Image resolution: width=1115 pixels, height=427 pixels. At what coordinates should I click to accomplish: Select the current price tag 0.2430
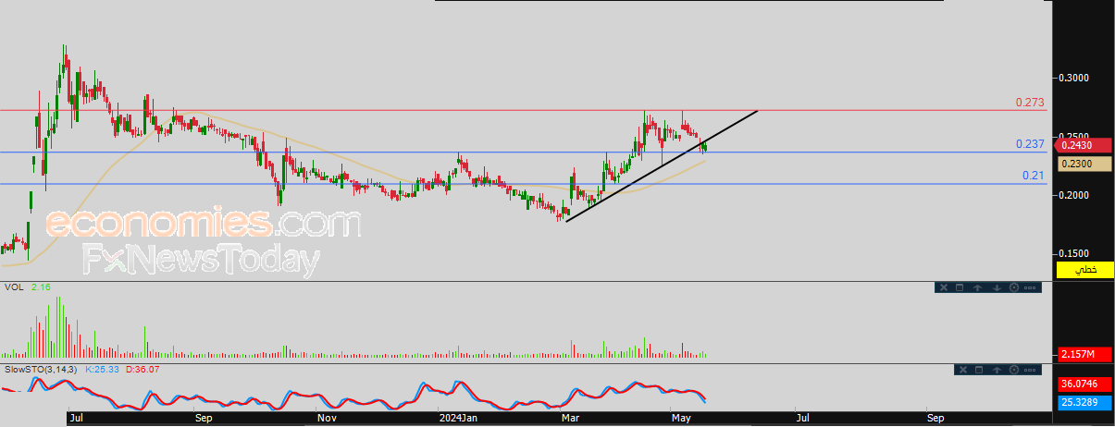click(x=1082, y=145)
